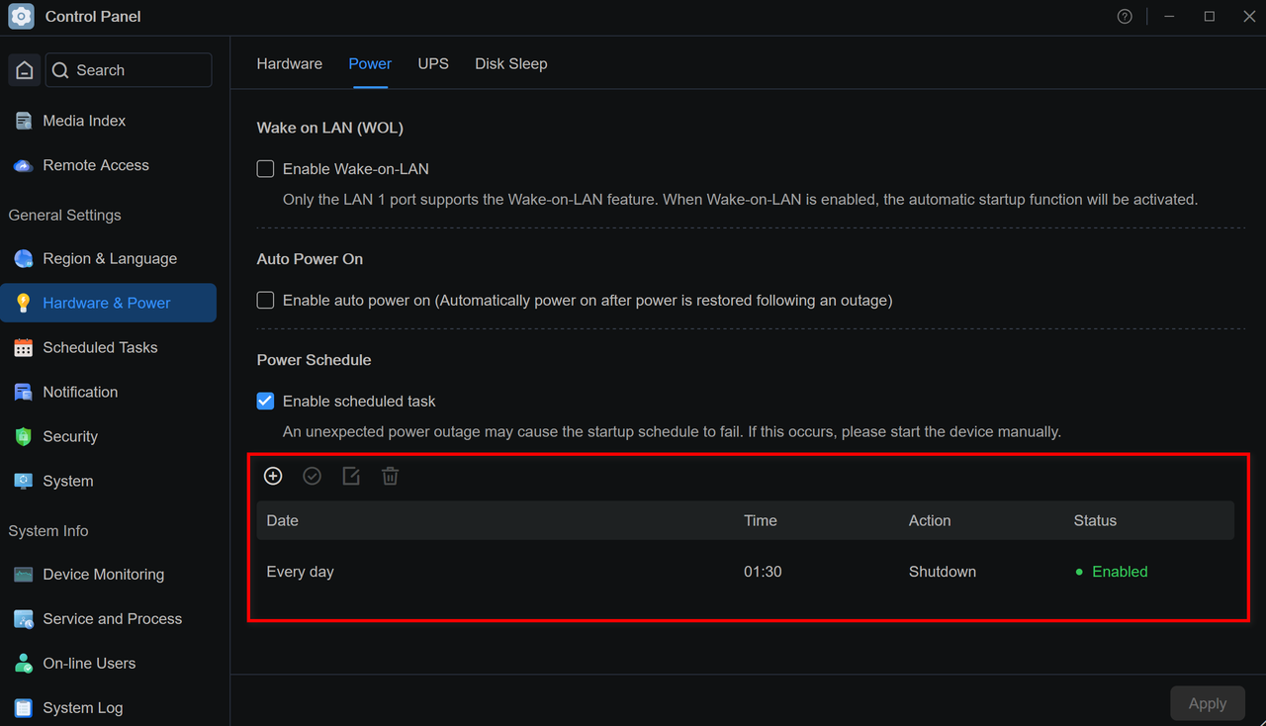Image resolution: width=1266 pixels, height=726 pixels.
Task: Click the Region & Language globe icon
Action: 24,259
